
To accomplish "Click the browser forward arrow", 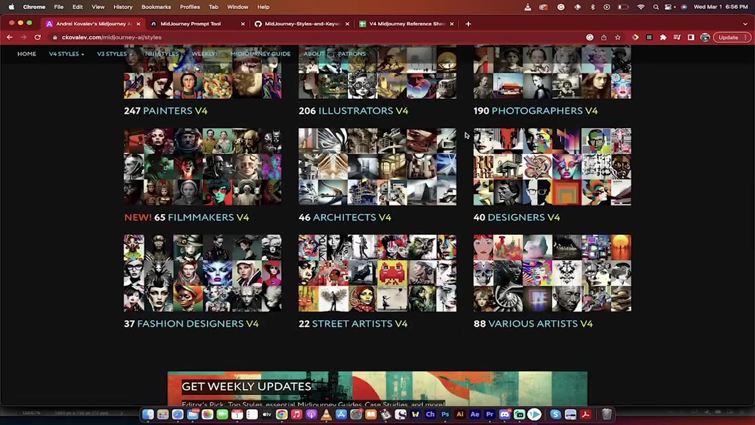I will point(24,37).
